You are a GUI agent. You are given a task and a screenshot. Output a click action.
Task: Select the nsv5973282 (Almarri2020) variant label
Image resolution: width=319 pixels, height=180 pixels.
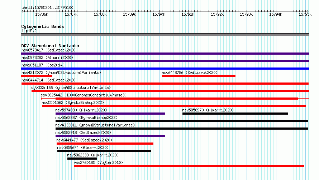47,57
